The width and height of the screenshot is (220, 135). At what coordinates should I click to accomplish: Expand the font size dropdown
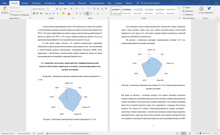(x=55, y=9)
